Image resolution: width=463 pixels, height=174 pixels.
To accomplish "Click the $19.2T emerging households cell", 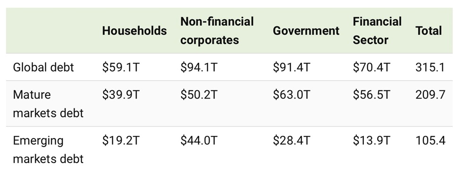I will click(x=121, y=141).
